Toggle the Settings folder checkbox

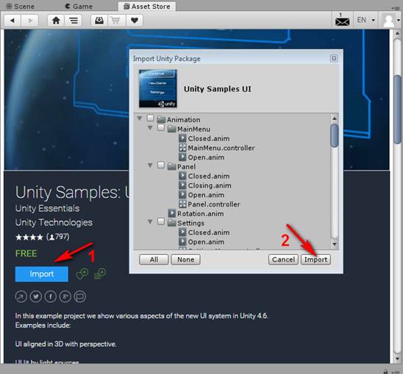click(161, 221)
